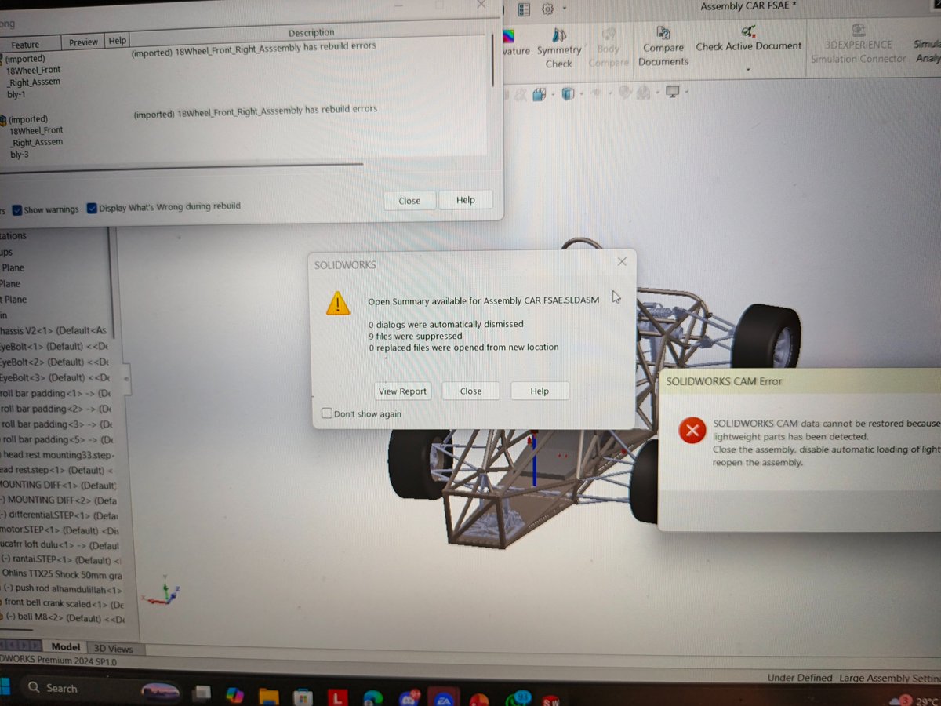Viewport: 941px width, 706px height.
Task: Open dropdown arrow beside Display Style cube
Action: (x=580, y=94)
